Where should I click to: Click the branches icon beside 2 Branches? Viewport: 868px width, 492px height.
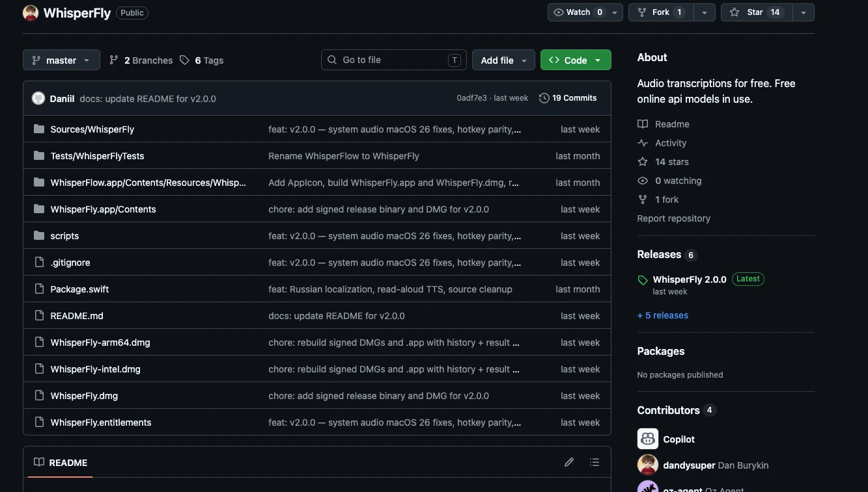click(114, 60)
